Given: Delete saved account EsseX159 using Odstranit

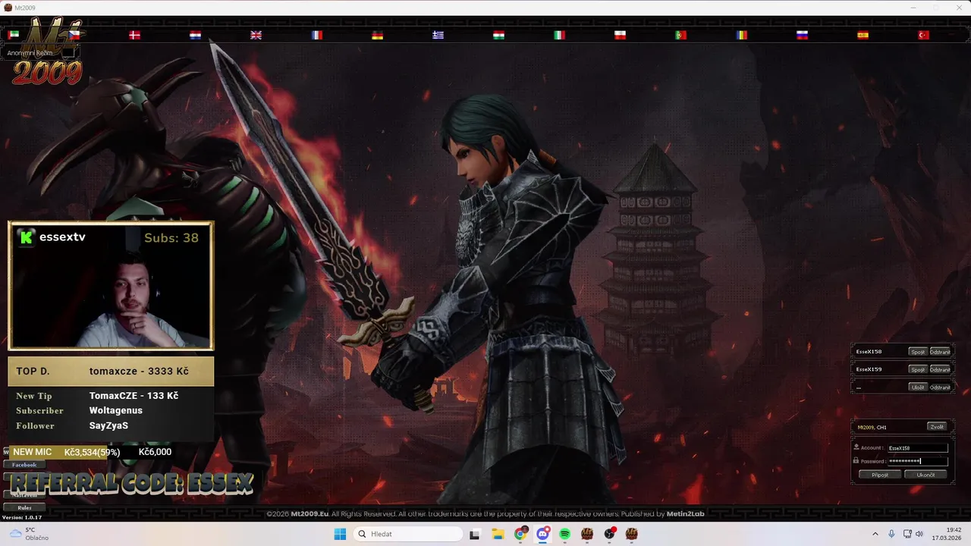Looking at the screenshot, I should coord(940,369).
